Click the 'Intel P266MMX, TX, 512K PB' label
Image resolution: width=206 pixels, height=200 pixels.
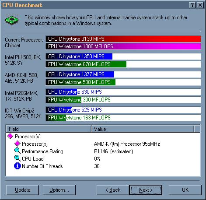click(x=21, y=96)
